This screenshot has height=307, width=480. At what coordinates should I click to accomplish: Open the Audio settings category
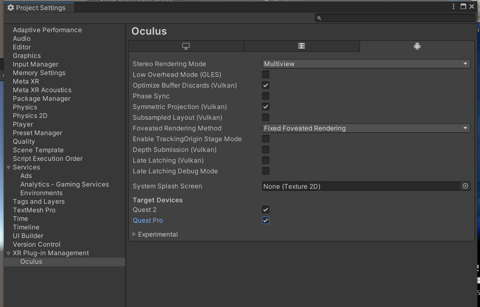[21, 39]
